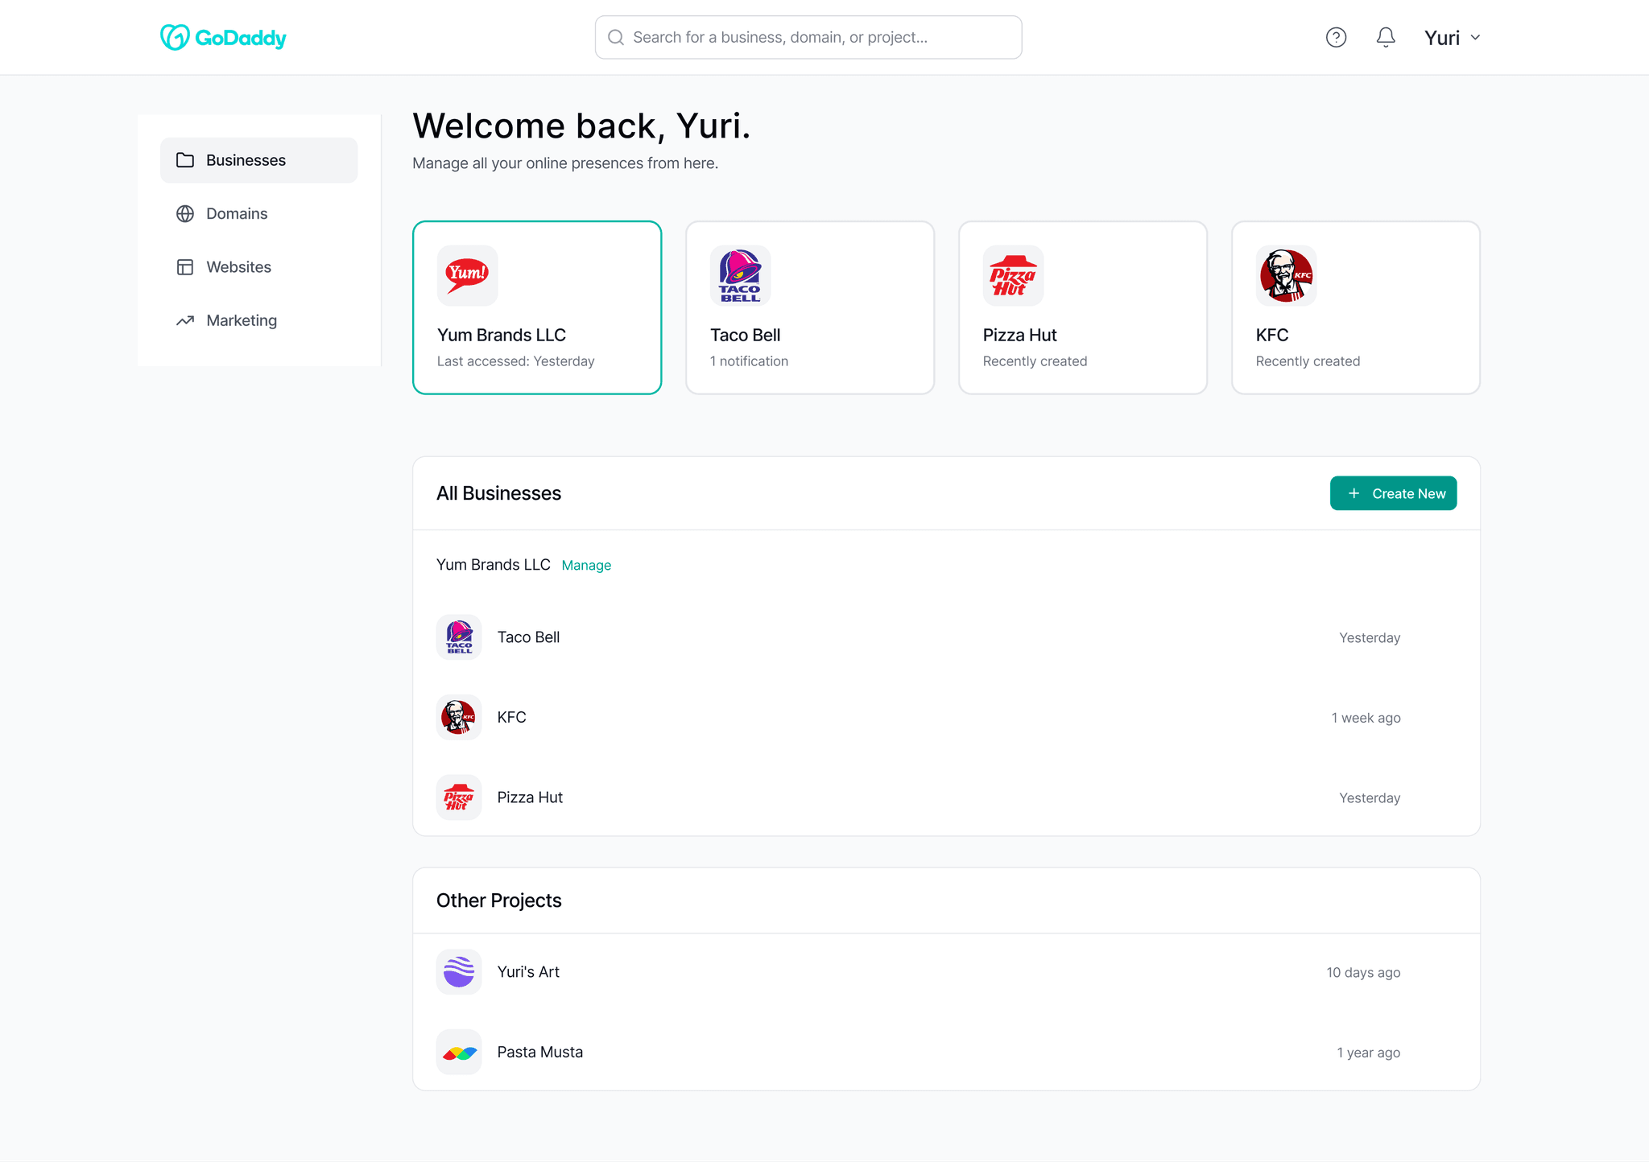Click Taco Bell logo in All Businesses list
Viewport: 1649px width, 1162px height.
[459, 637]
